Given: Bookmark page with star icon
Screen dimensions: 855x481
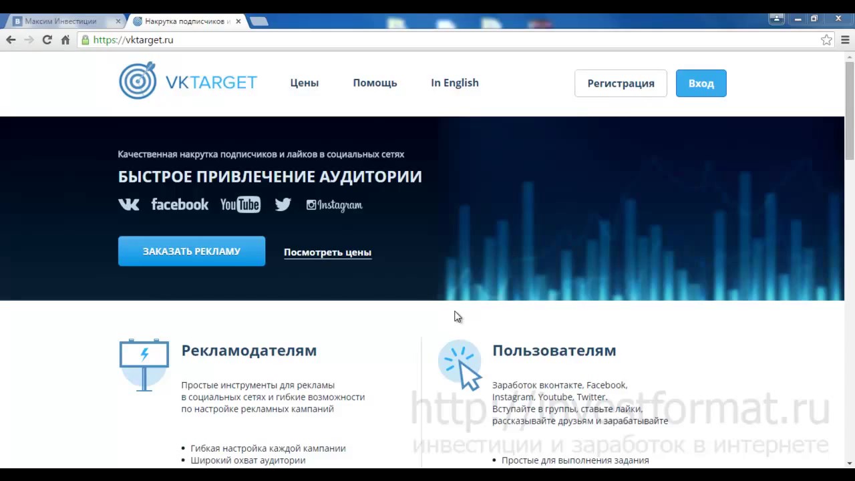Looking at the screenshot, I should tap(827, 40).
